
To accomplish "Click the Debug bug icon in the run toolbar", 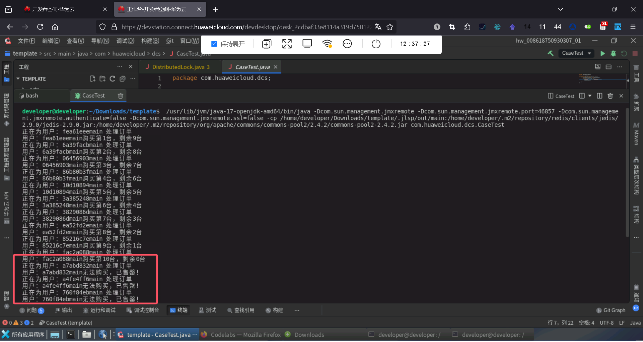I will coord(613,54).
